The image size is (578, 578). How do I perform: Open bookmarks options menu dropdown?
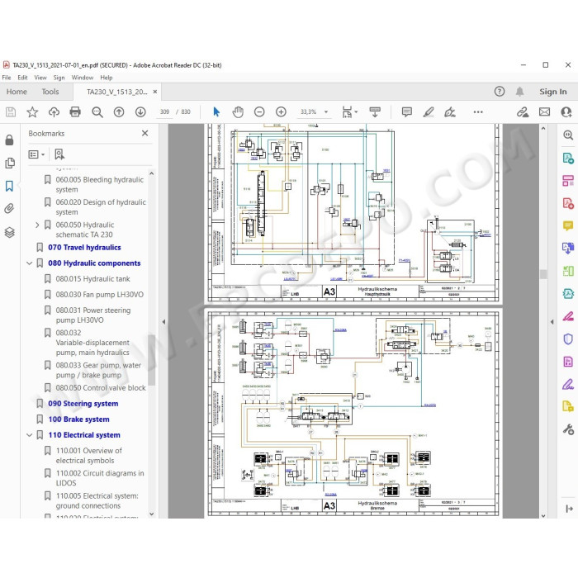coord(36,154)
